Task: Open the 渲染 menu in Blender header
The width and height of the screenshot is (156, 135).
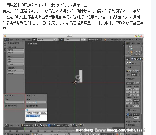Action: (18, 40)
